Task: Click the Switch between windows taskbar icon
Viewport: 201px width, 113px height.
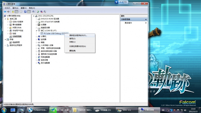Action: coord(22,110)
